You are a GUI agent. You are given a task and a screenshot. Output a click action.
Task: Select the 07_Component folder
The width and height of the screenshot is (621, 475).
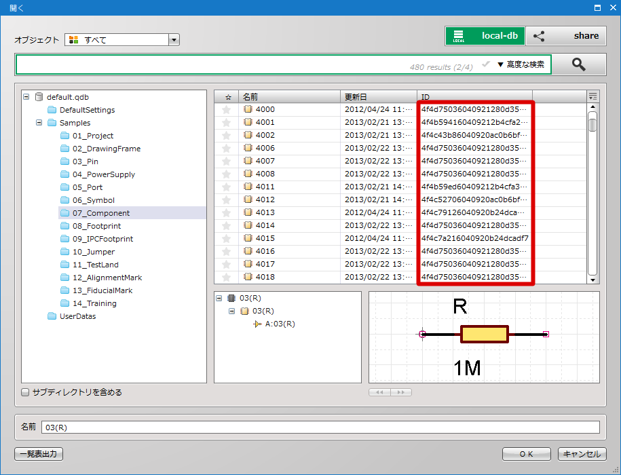(101, 213)
